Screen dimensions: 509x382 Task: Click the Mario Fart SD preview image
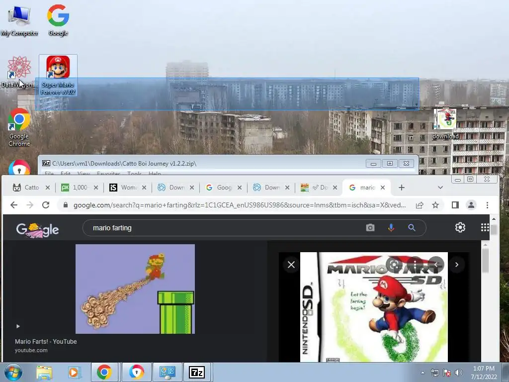pyautogui.click(x=374, y=307)
